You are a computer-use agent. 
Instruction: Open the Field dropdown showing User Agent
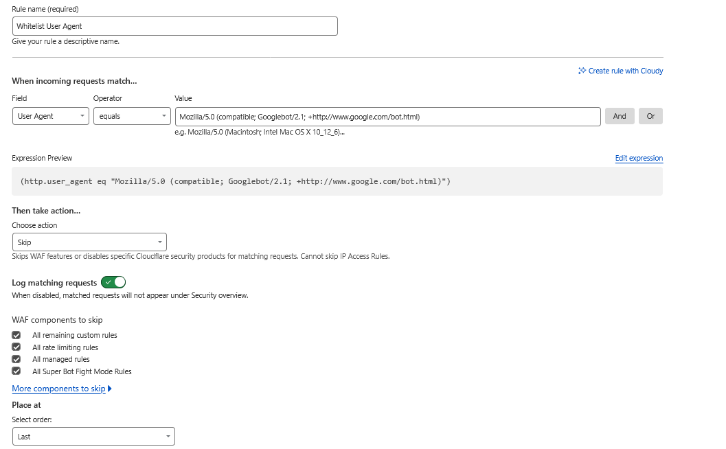pos(51,116)
